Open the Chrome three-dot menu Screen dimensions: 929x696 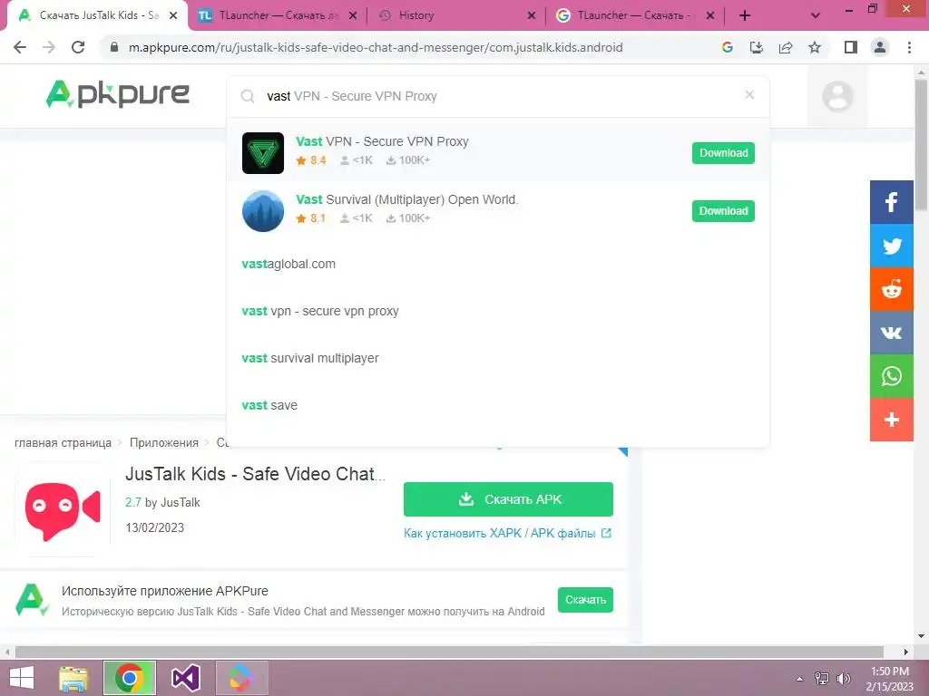(x=909, y=47)
